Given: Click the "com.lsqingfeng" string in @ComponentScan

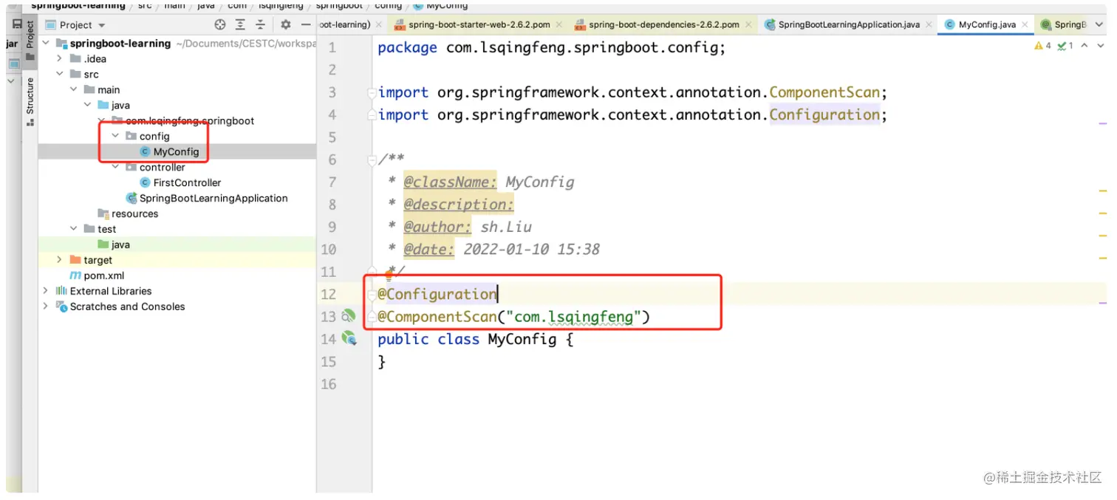Looking at the screenshot, I should (574, 317).
